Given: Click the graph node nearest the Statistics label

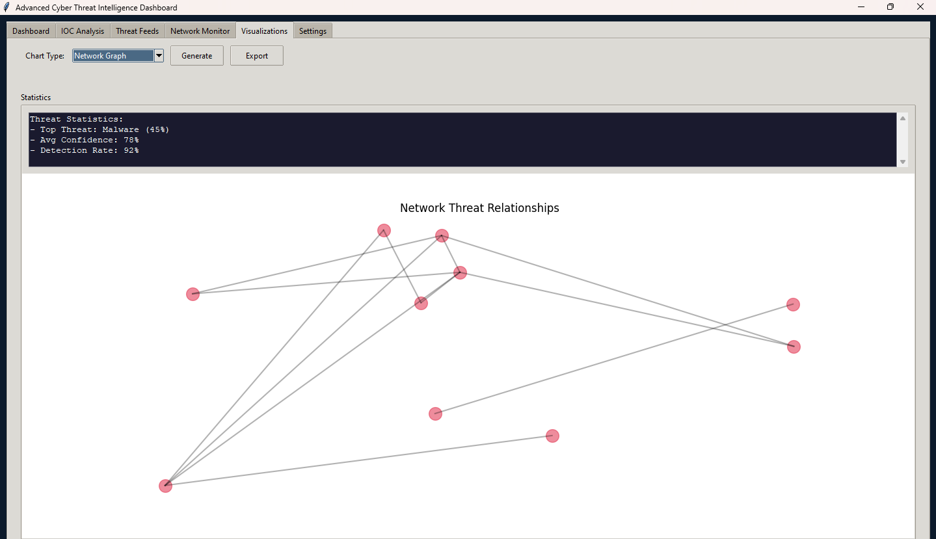Looking at the screenshot, I should 193,294.
